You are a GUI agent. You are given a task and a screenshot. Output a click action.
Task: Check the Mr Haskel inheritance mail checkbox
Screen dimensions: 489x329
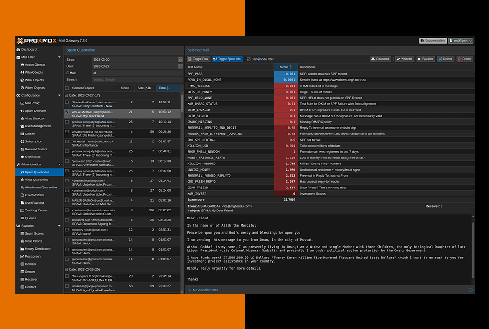click(x=67, y=141)
